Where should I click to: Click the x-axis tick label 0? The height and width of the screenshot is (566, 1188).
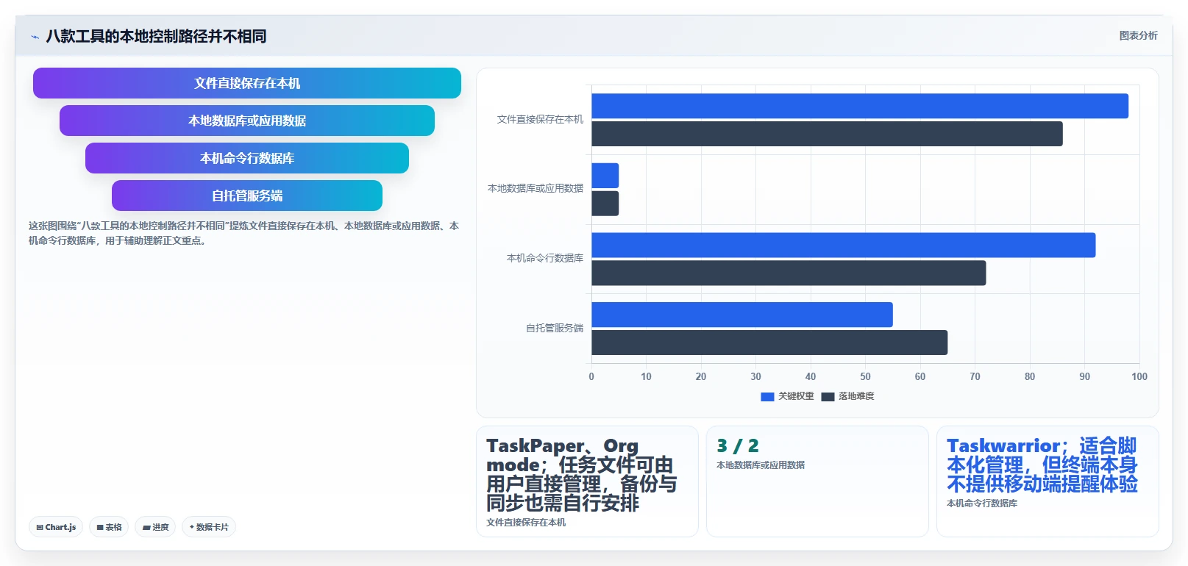point(591,376)
